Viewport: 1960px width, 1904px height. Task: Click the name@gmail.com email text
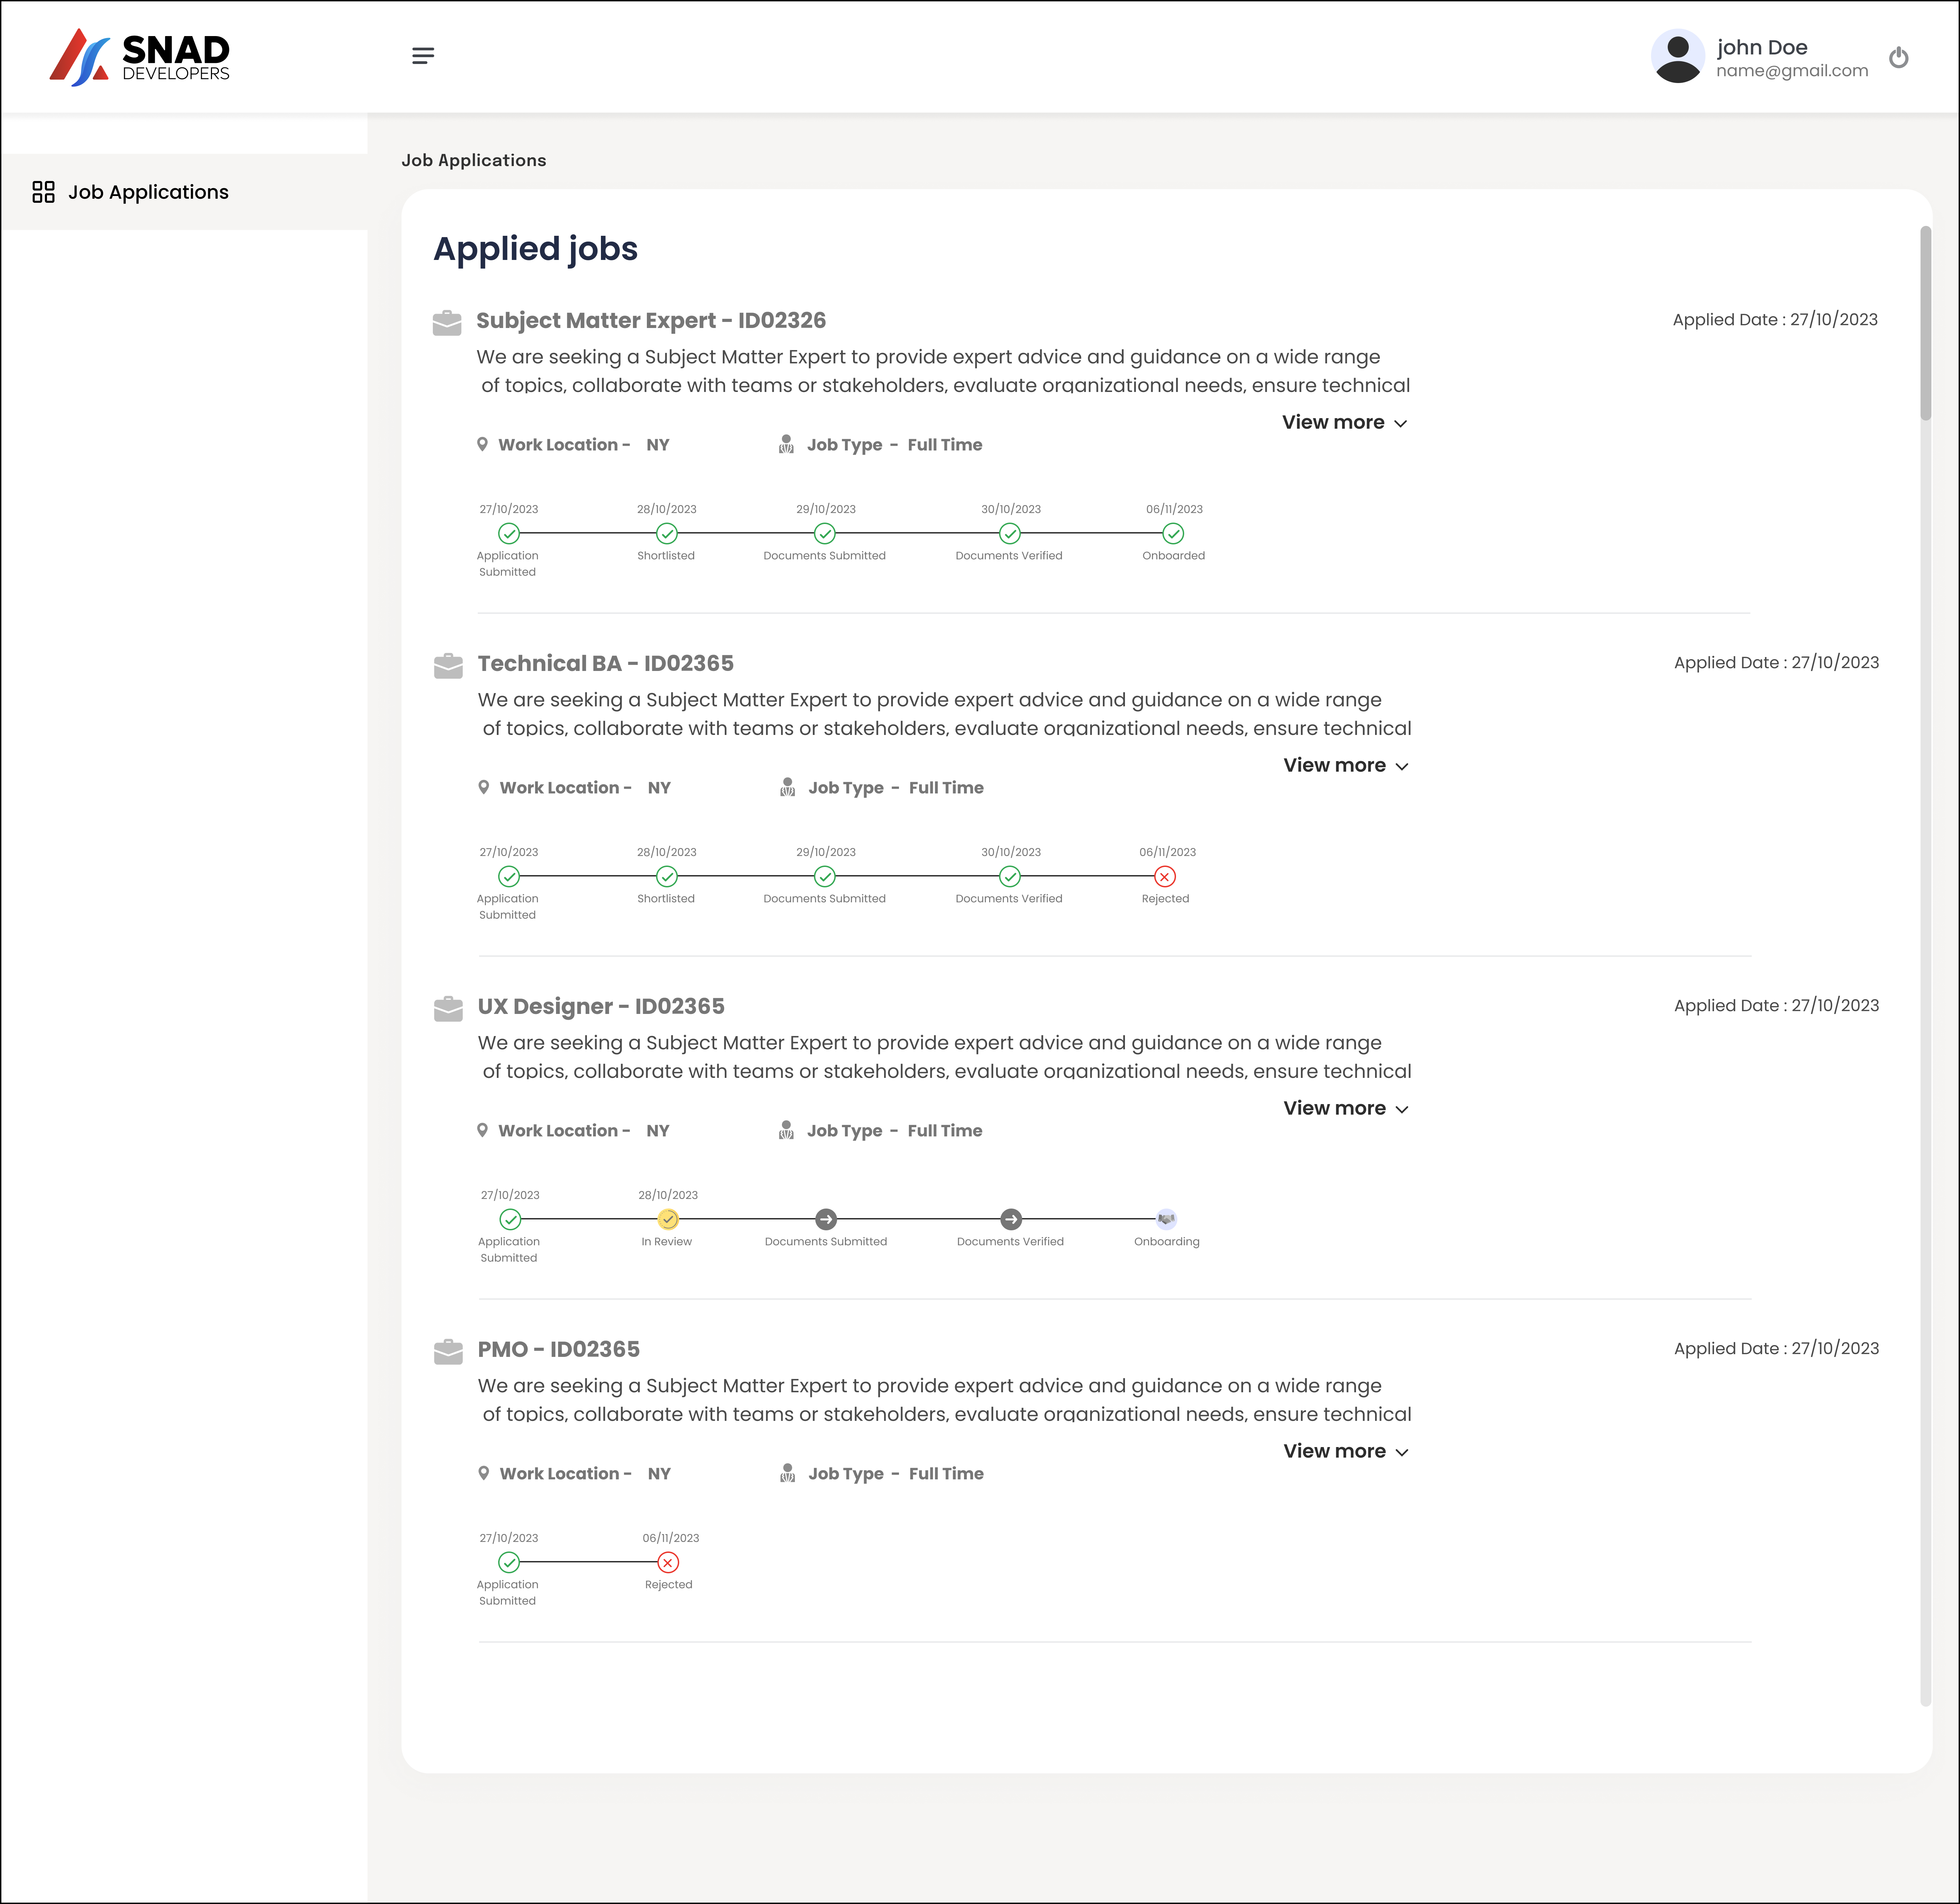[1792, 71]
